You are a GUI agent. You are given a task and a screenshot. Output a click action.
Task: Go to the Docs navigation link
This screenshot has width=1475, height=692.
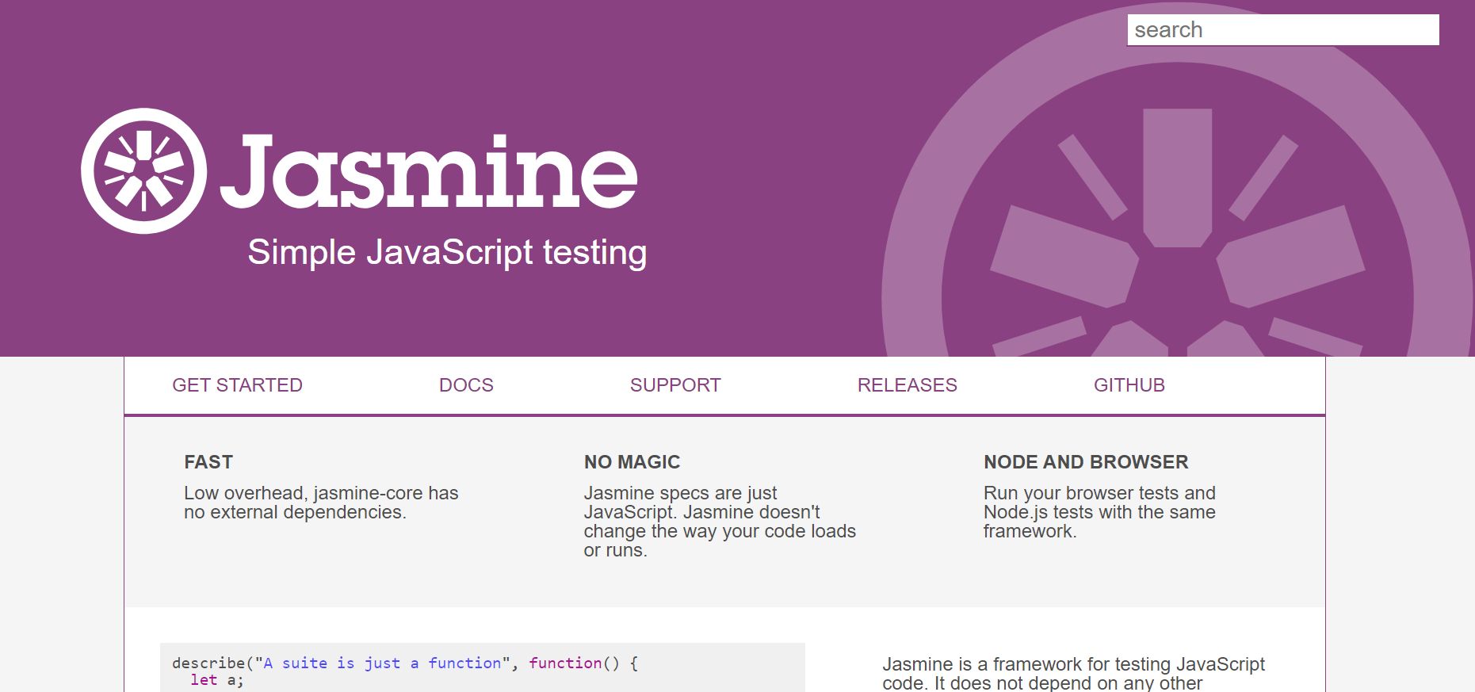click(x=466, y=385)
